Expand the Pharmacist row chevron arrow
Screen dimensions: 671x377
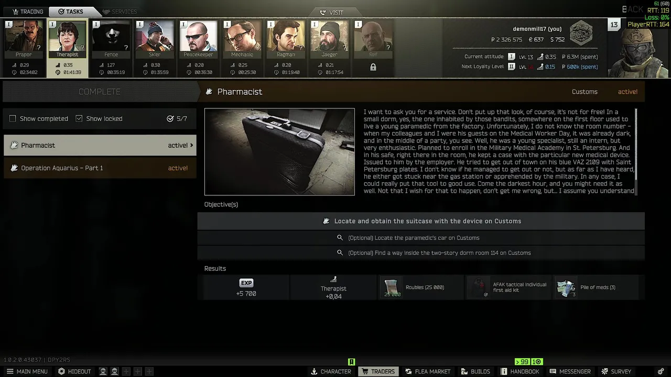tap(191, 145)
